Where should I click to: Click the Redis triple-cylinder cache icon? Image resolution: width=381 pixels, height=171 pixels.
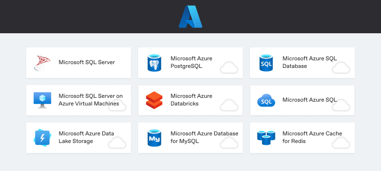pyautogui.click(x=266, y=138)
